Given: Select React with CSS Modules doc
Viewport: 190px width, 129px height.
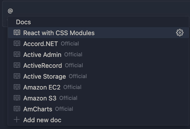Looking at the screenshot, I should (98, 33).
